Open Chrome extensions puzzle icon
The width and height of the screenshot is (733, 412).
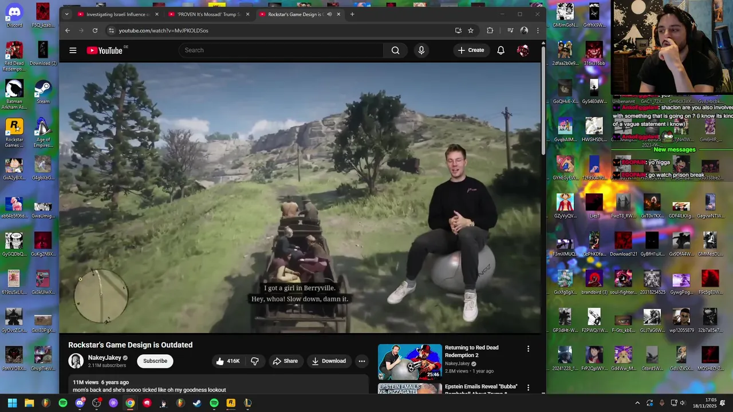tap(490, 30)
